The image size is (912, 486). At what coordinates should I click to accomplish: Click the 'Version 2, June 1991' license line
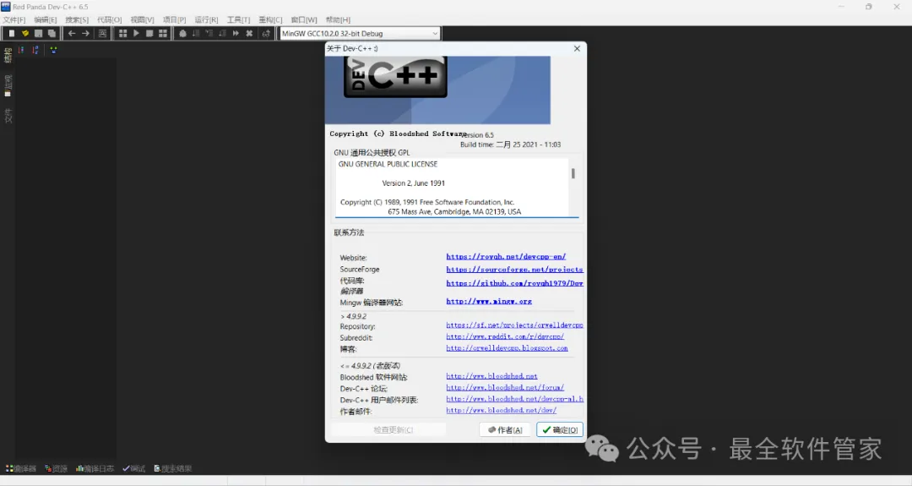click(x=414, y=183)
